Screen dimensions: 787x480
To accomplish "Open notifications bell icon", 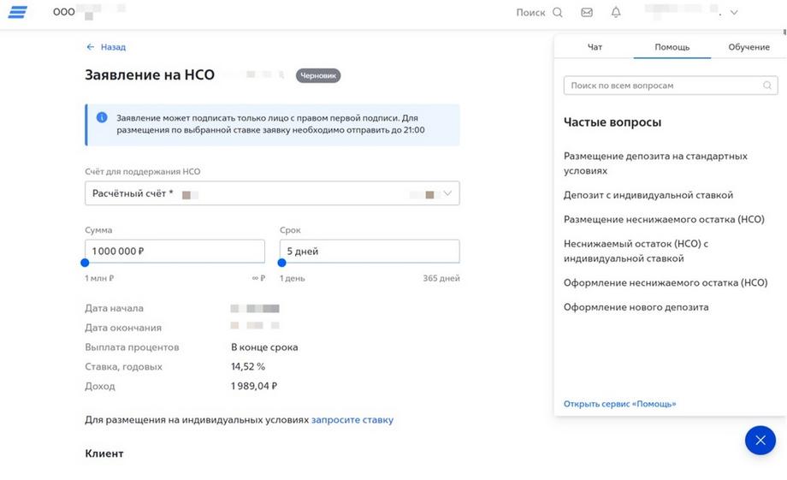I will pos(616,13).
